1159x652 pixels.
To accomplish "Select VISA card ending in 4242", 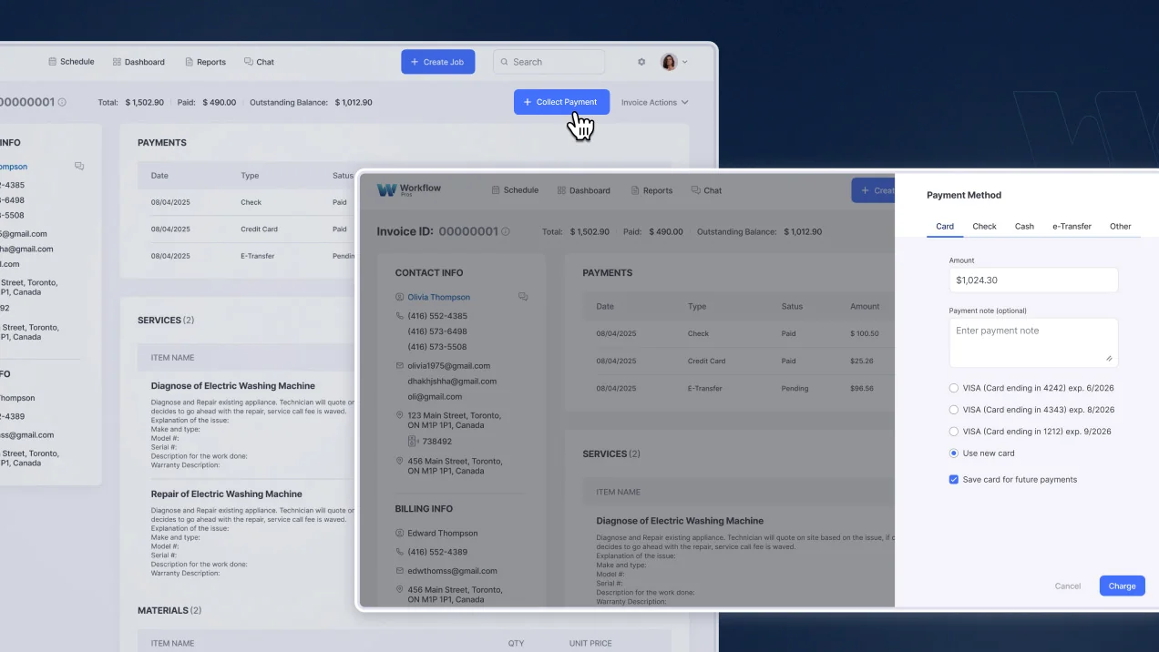I will [x=954, y=388].
